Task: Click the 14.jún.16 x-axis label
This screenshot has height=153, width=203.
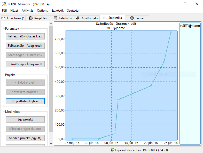Action: (131, 143)
